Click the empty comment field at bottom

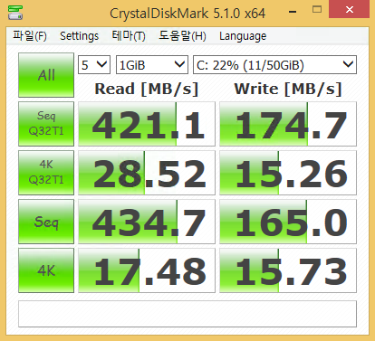187,314
